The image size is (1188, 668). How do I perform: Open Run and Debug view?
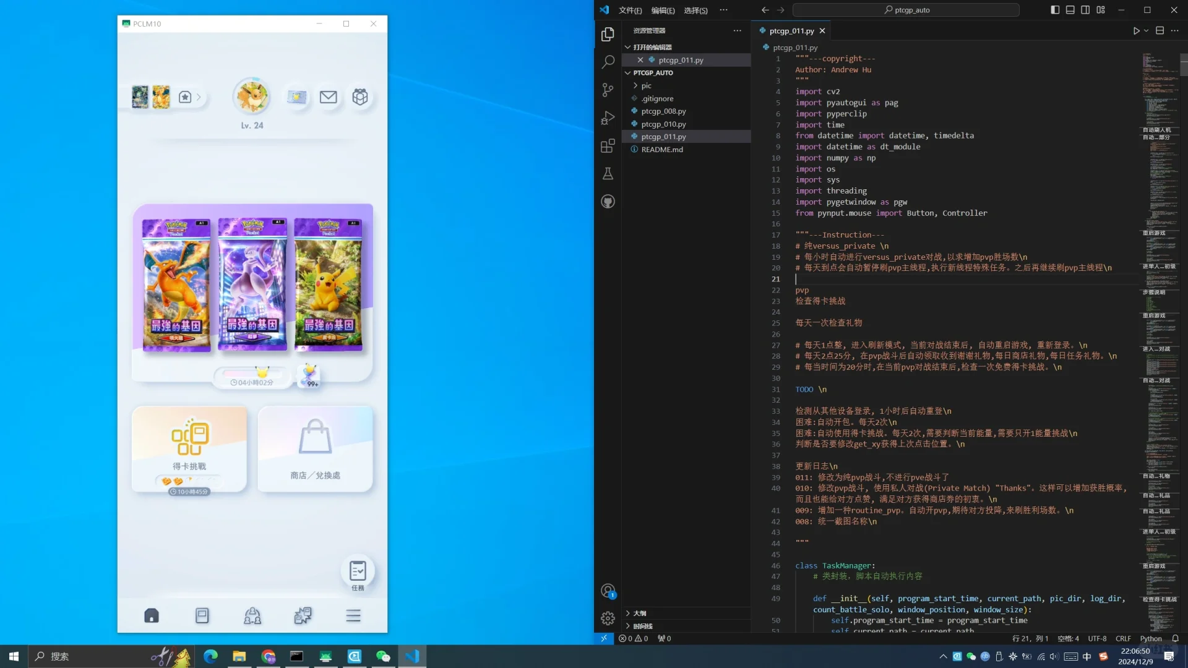[x=608, y=118]
